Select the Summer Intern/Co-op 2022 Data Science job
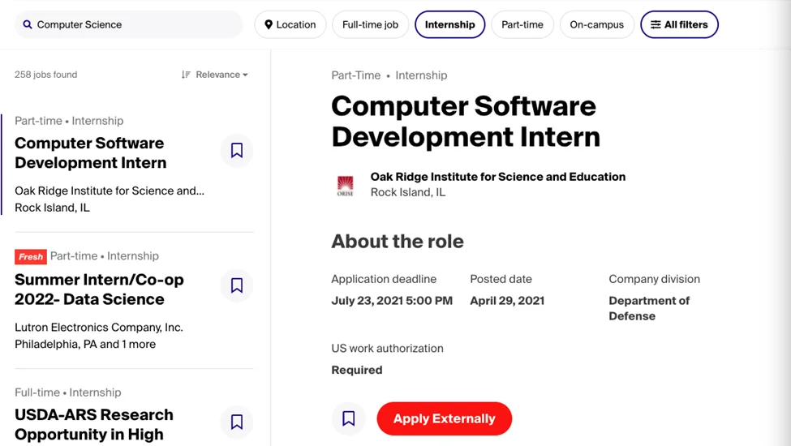 (x=99, y=289)
